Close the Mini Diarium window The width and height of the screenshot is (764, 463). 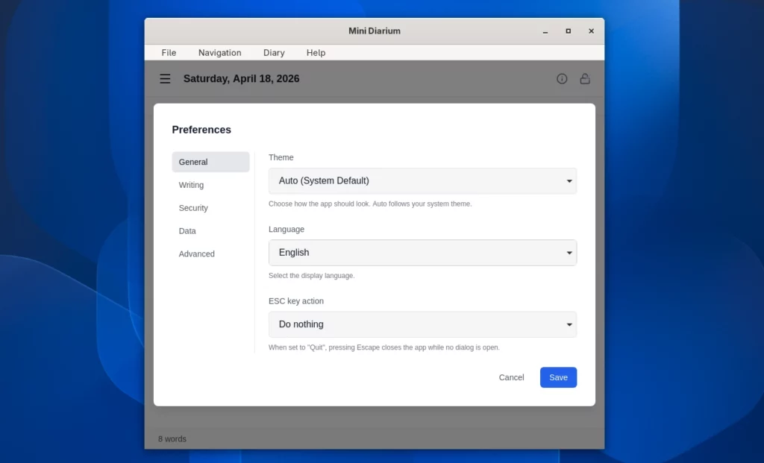click(591, 31)
